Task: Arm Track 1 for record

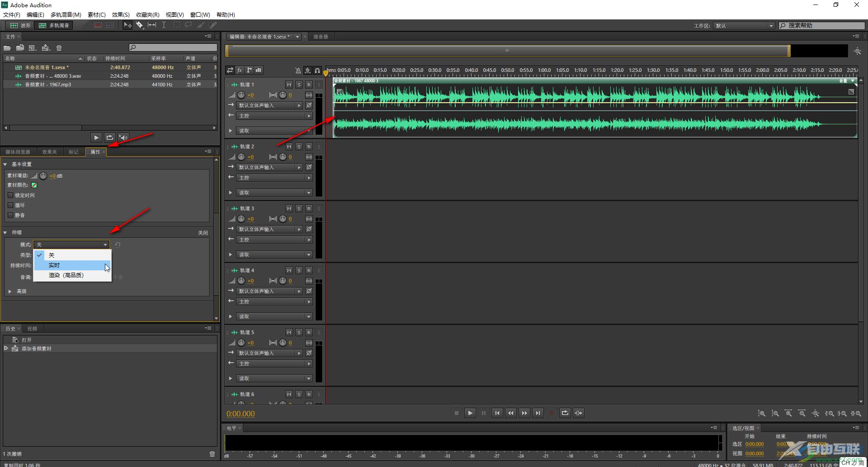Action: click(x=309, y=85)
